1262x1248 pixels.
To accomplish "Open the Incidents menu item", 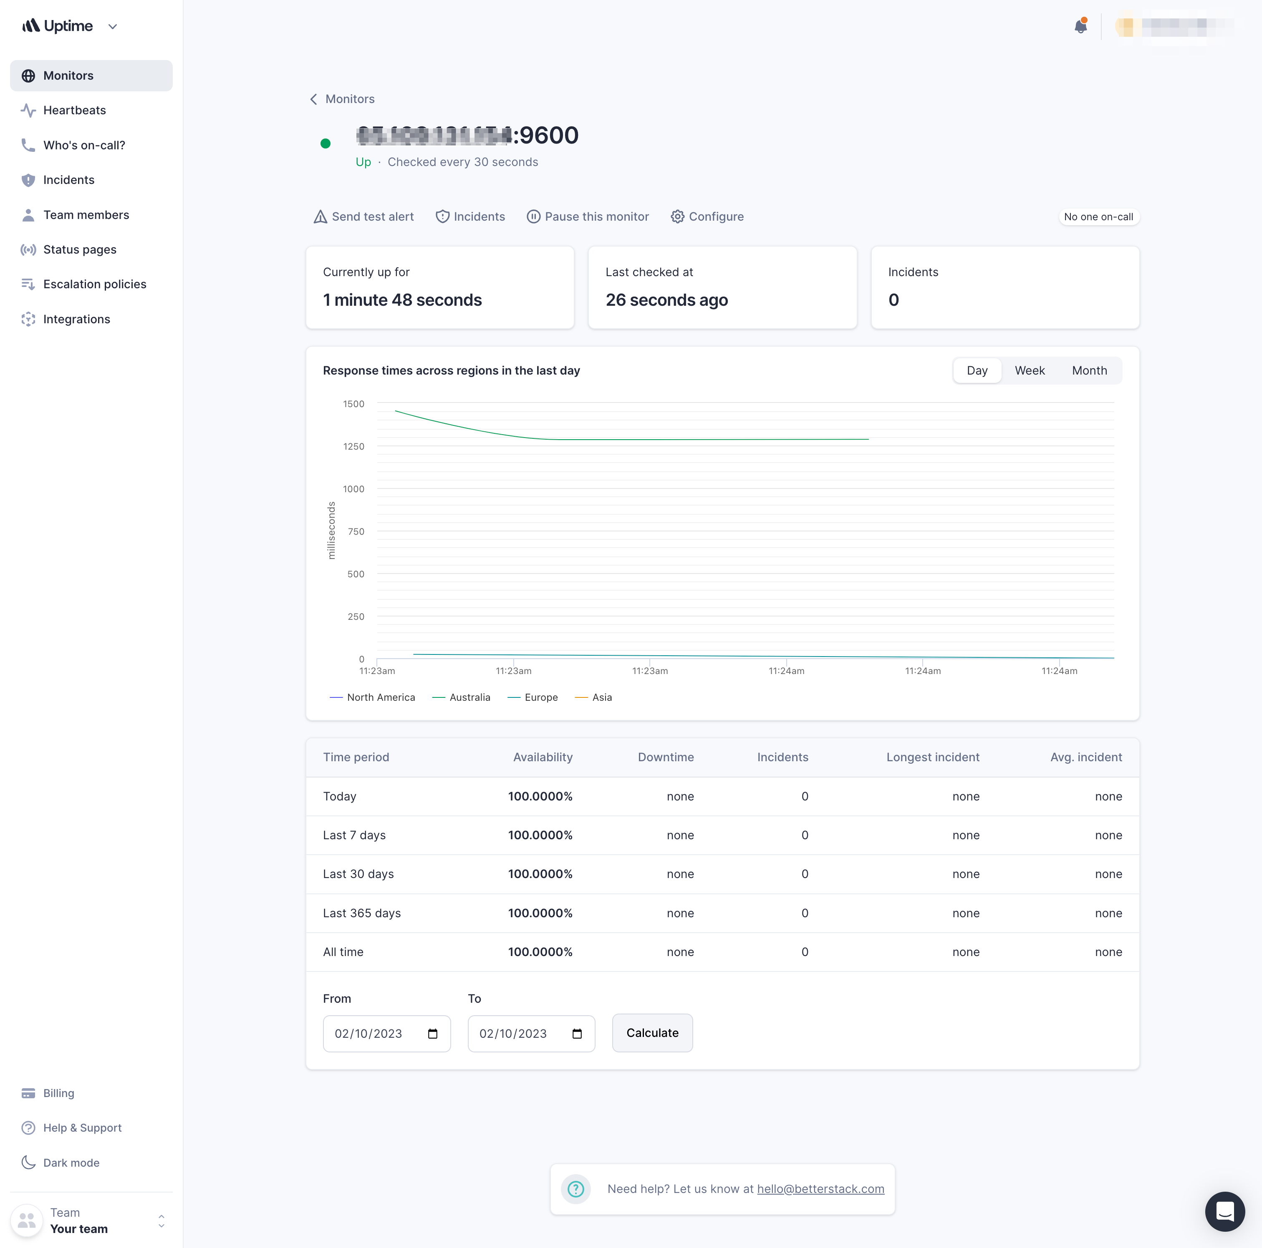I will tap(68, 179).
